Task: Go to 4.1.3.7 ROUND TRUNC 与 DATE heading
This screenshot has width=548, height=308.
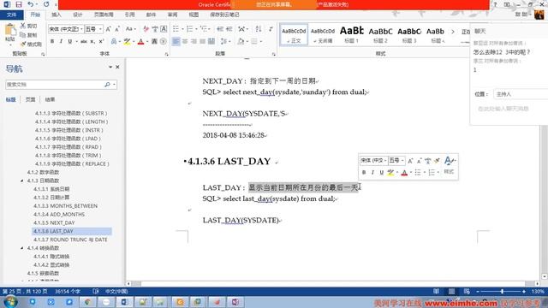Action: pyautogui.click(x=70, y=240)
